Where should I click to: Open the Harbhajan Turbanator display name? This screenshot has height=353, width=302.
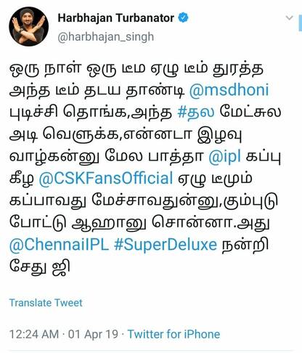point(116,18)
